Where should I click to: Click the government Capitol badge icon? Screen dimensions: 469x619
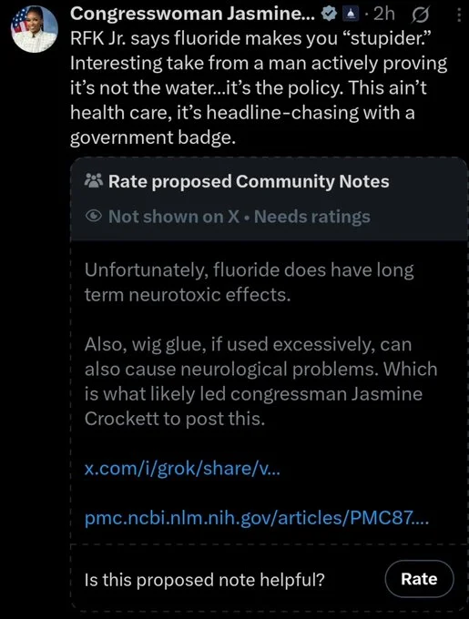click(x=351, y=15)
